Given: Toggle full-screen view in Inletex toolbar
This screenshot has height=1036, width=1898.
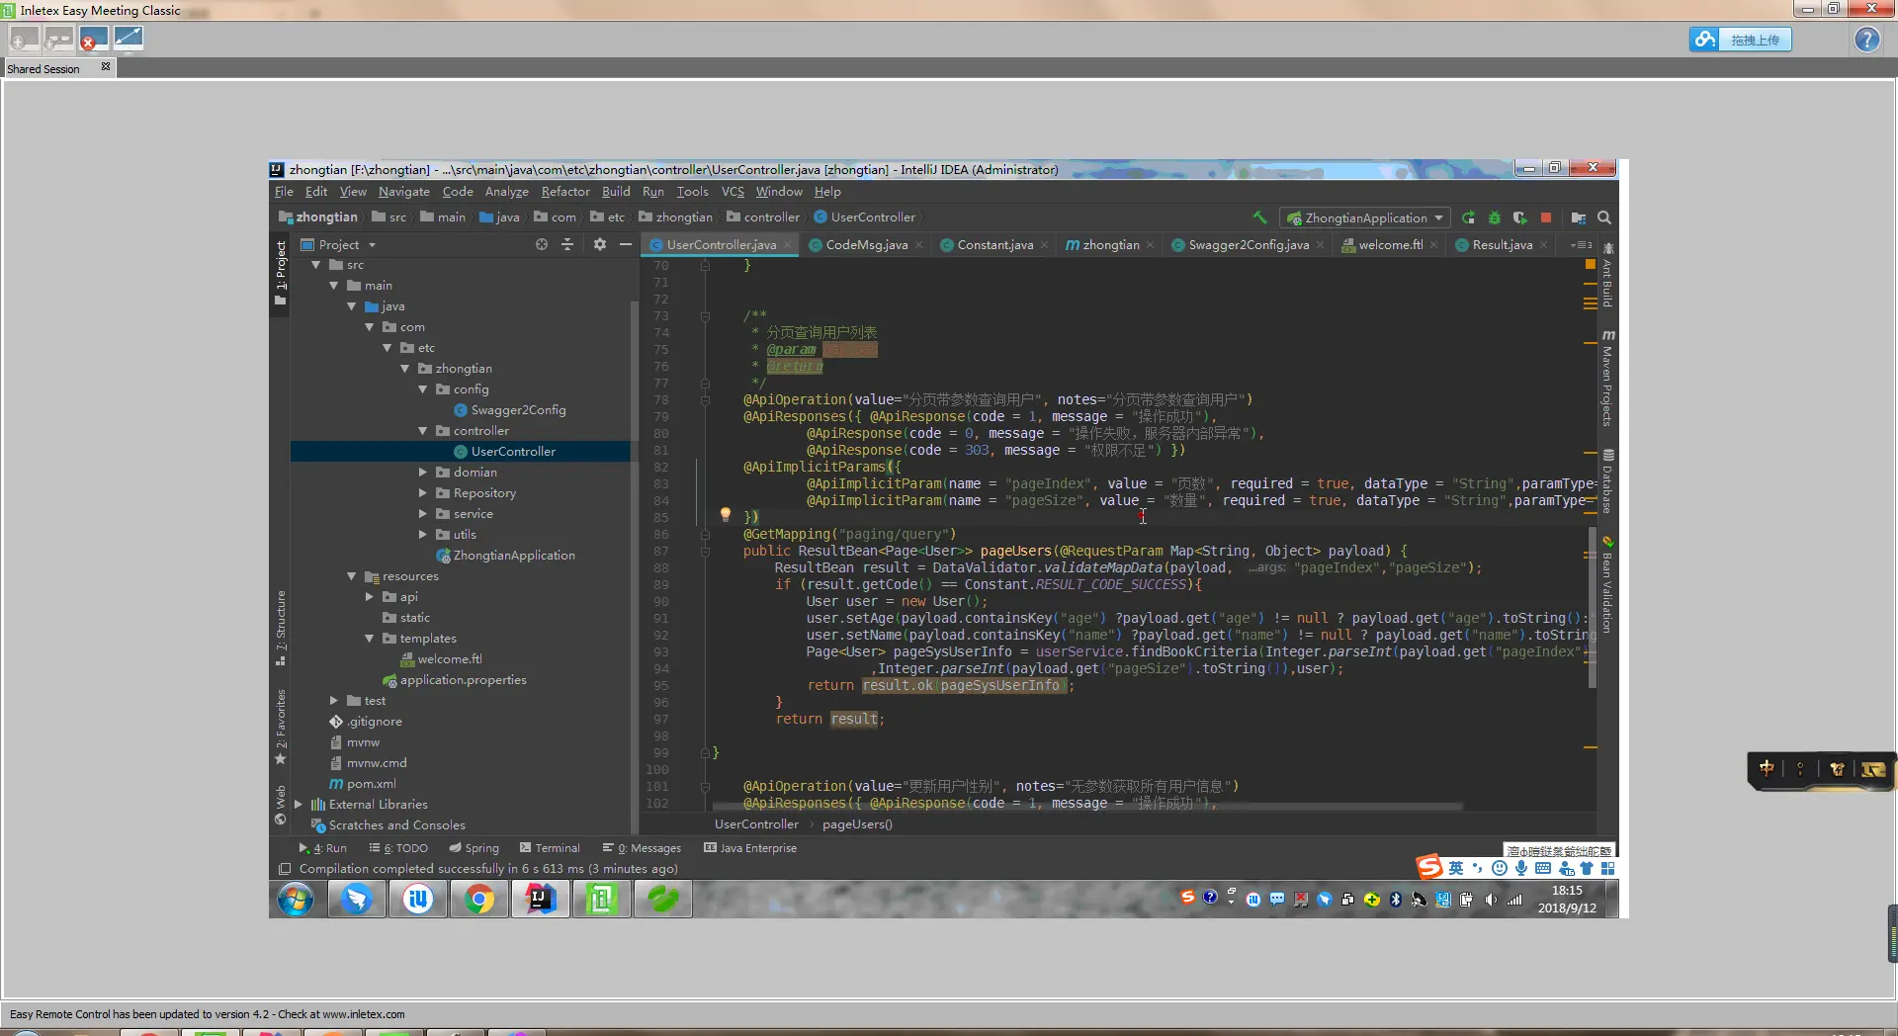Looking at the screenshot, I should click(x=129, y=40).
